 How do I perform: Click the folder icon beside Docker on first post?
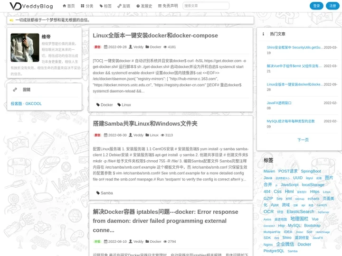[x=147, y=47]
